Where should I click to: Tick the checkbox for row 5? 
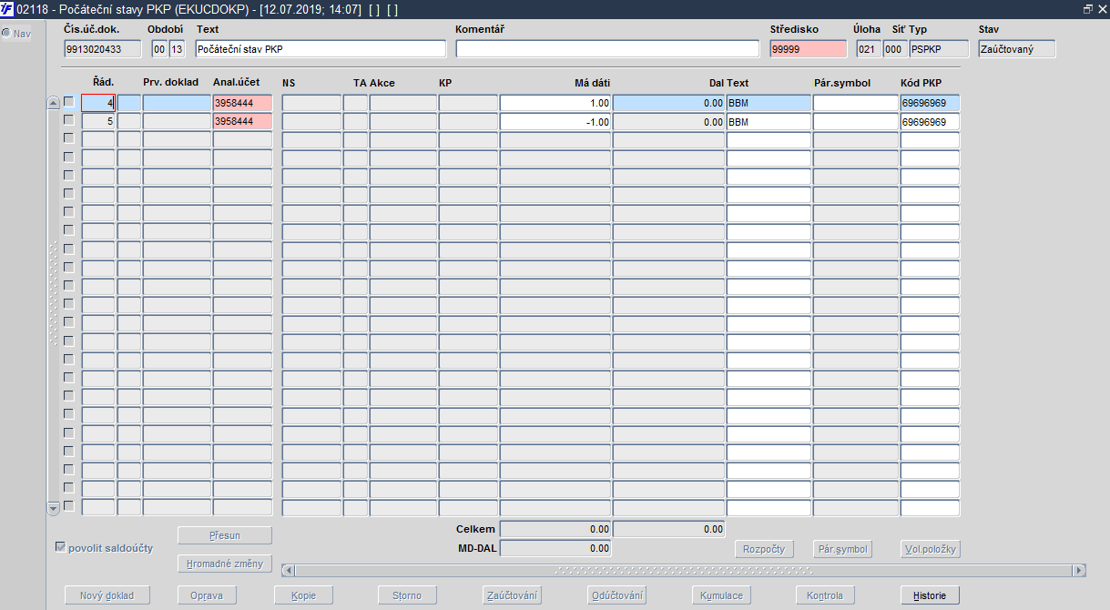(68, 119)
